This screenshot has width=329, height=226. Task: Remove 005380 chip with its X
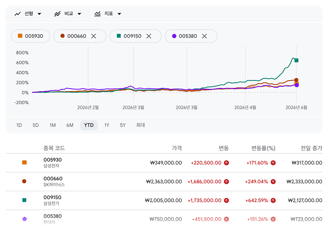[x=204, y=36]
